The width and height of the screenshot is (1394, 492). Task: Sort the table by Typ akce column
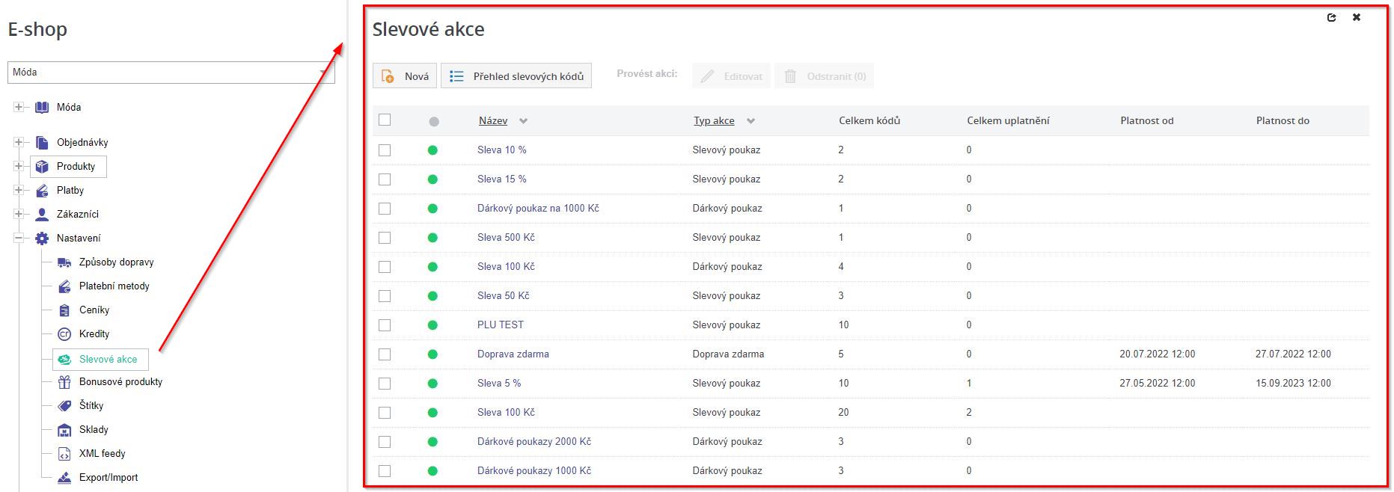pyautogui.click(x=714, y=120)
